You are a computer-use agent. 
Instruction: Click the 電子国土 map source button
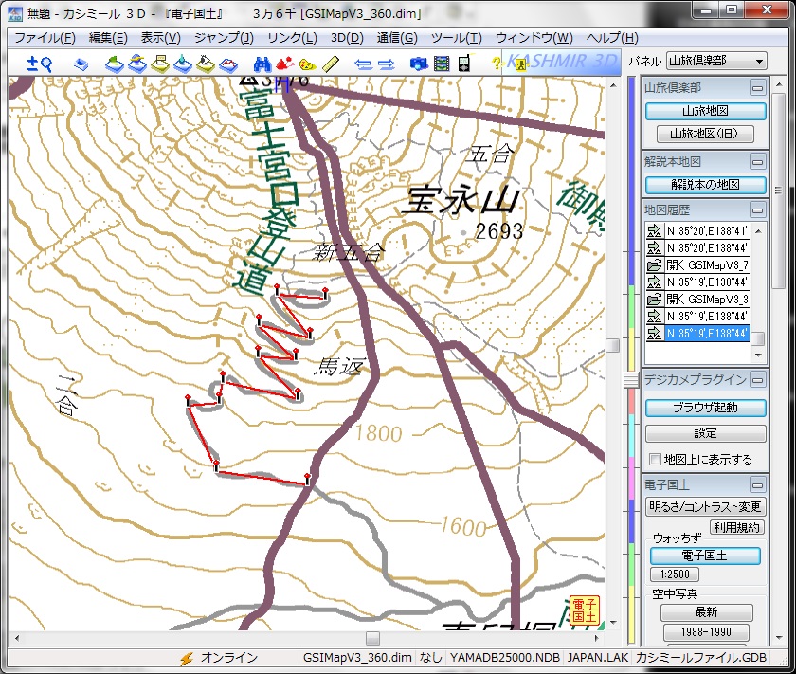[x=705, y=556]
